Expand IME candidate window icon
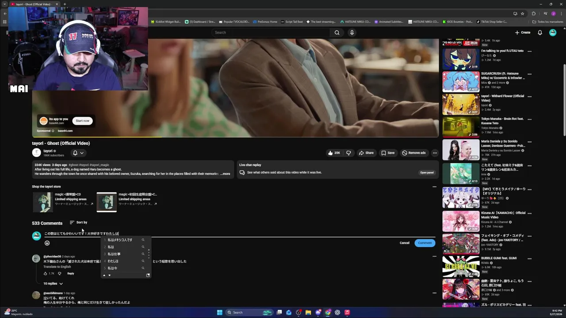The width and height of the screenshot is (566, 318). pos(148,275)
